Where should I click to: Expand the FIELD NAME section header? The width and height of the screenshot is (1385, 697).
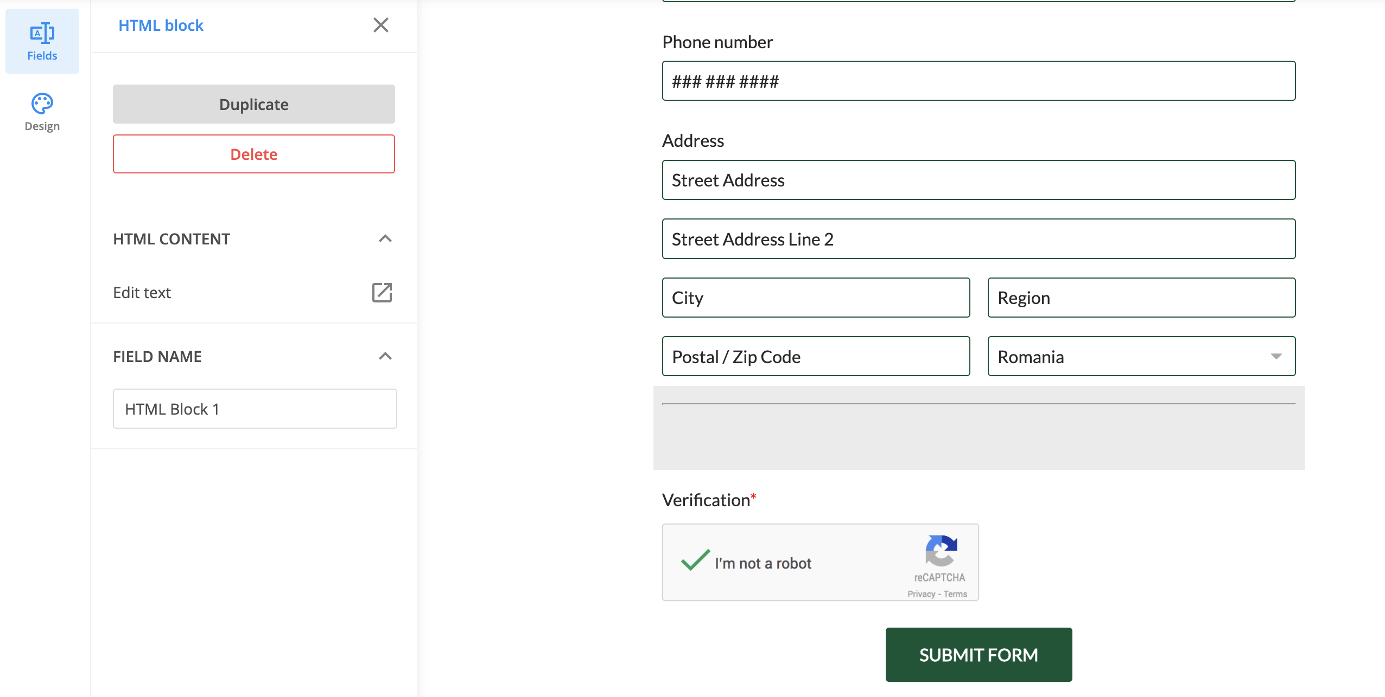tap(253, 357)
